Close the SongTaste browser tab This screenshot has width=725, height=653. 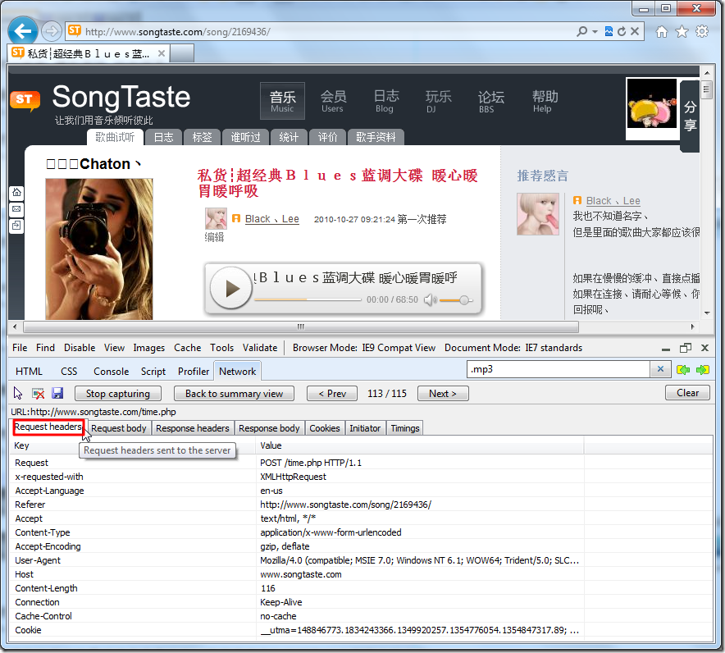tap(162, 53)
